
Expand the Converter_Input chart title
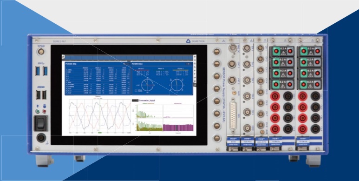point(147,100)
